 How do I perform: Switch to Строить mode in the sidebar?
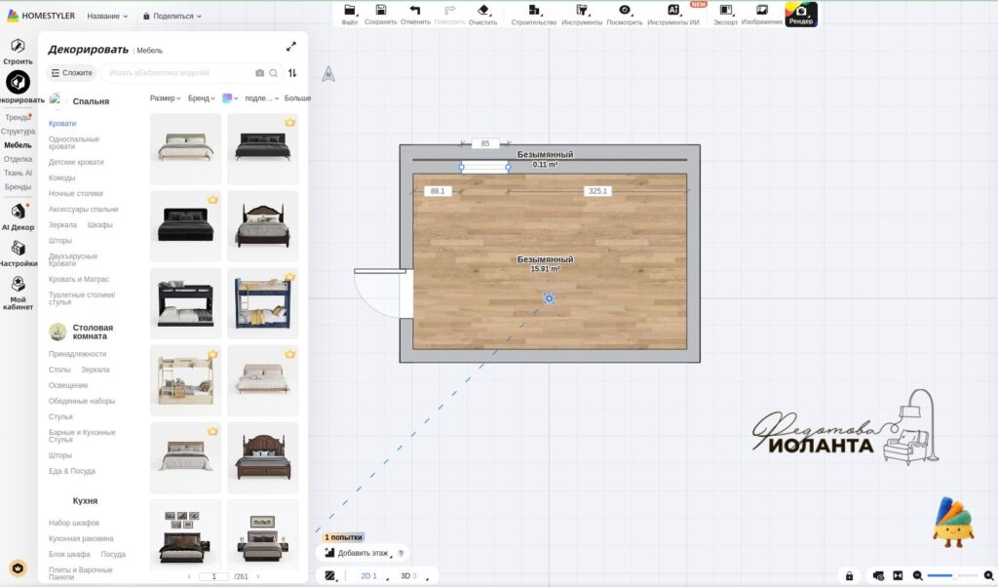pyautogui.click(x=18, y=51)
